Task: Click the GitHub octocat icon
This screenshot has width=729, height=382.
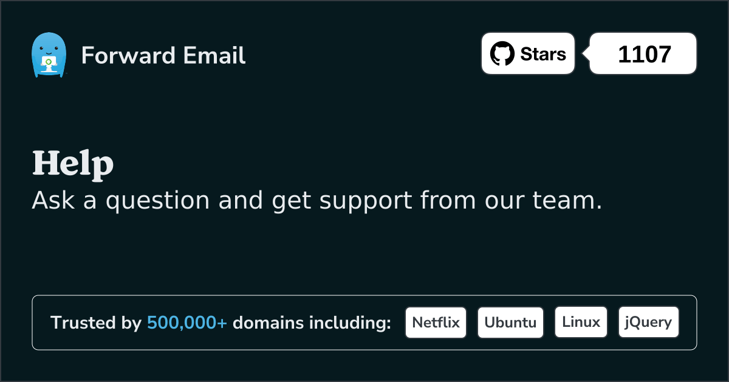Action: coord(502,53)
